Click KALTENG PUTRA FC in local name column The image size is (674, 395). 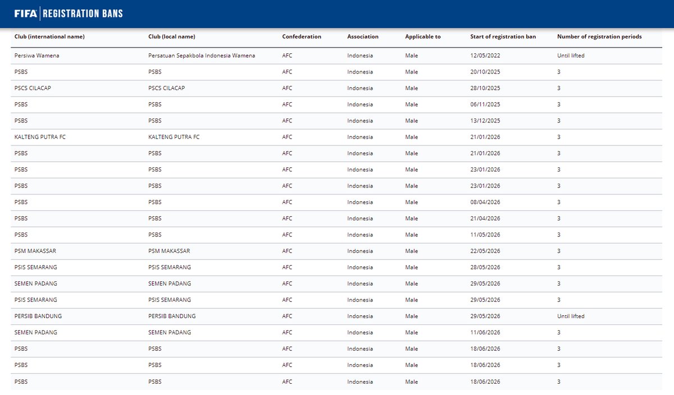tap(174, 137)
